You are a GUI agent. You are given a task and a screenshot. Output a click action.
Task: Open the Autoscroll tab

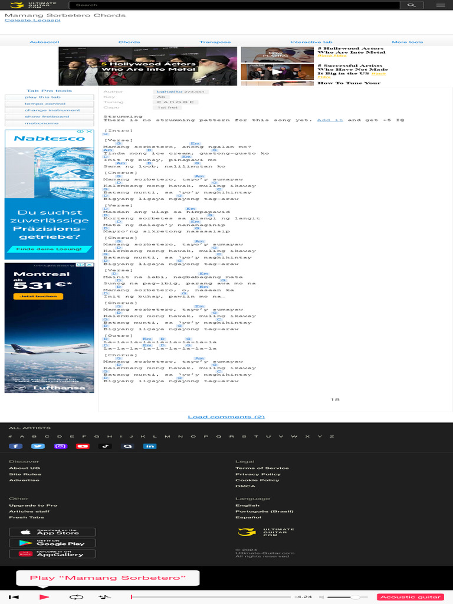coord(44,42)
